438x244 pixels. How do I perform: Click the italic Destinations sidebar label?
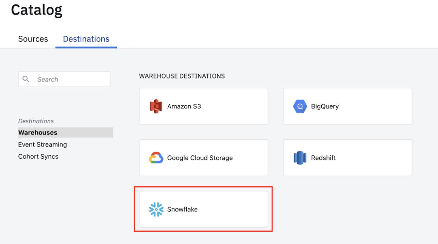click(x=36, y=121)
